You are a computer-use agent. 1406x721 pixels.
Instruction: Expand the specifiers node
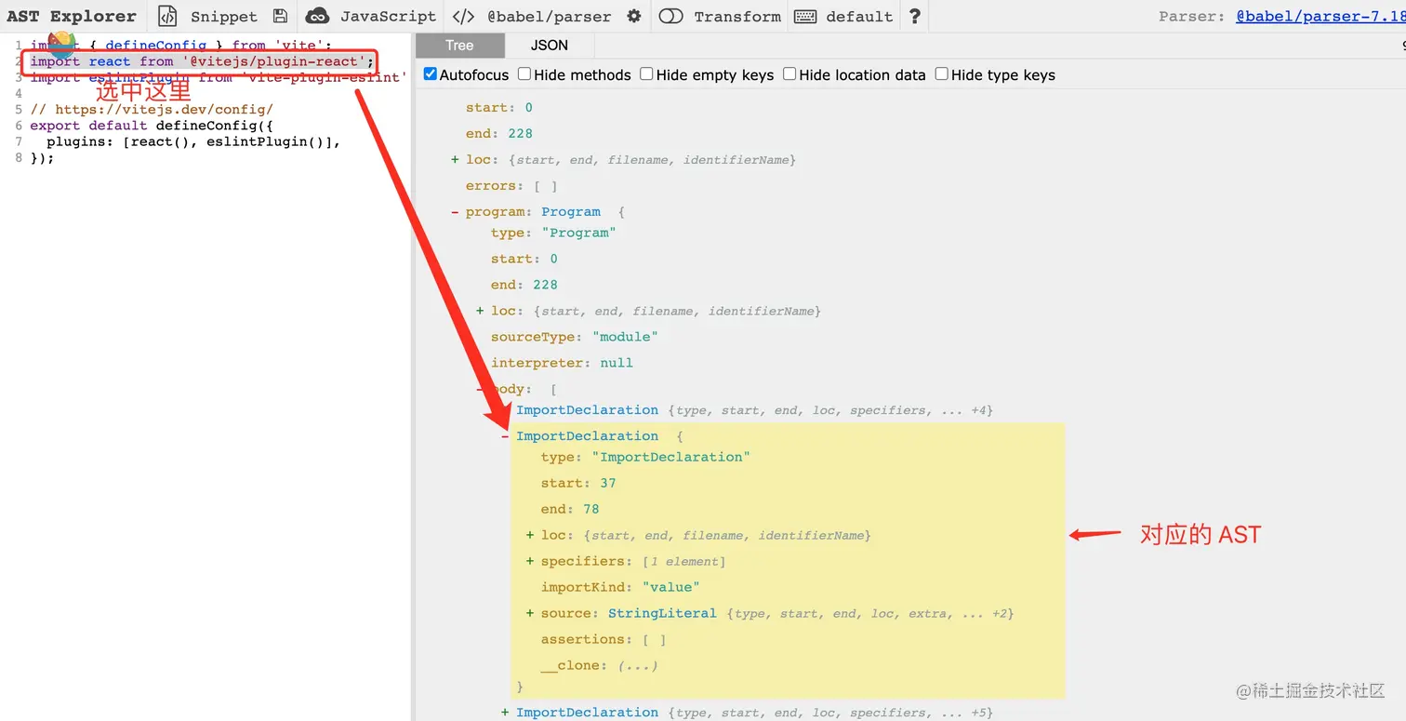tap(530, 561)
